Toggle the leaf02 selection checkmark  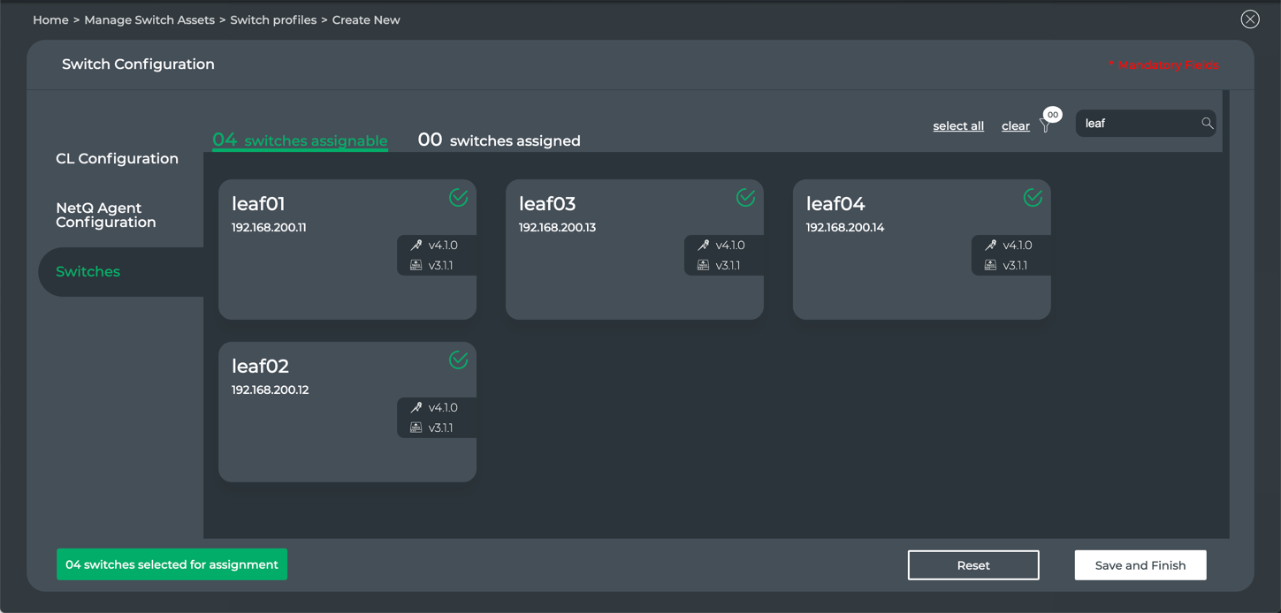tap(458, 360)
